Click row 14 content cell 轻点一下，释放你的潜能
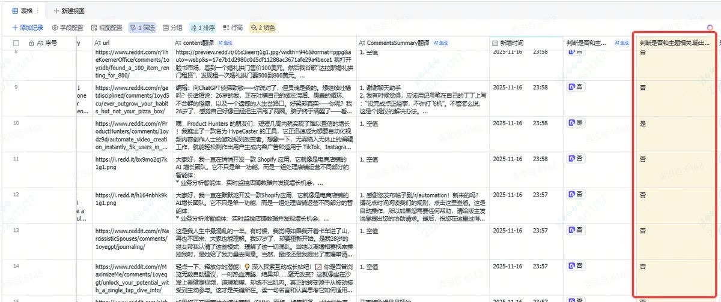721x302 pixels. tap(264, 276)
